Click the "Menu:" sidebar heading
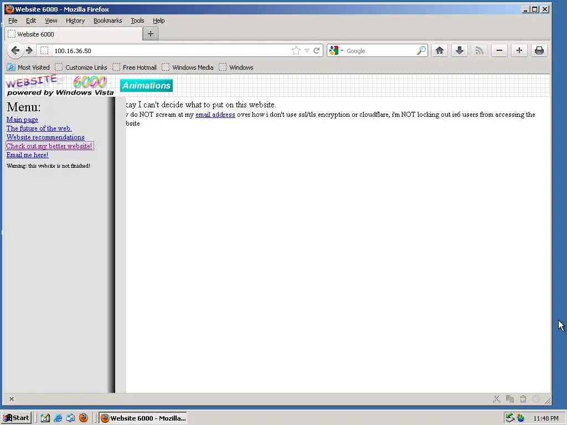This screenshot has height=425, width=567. point(23,107)
